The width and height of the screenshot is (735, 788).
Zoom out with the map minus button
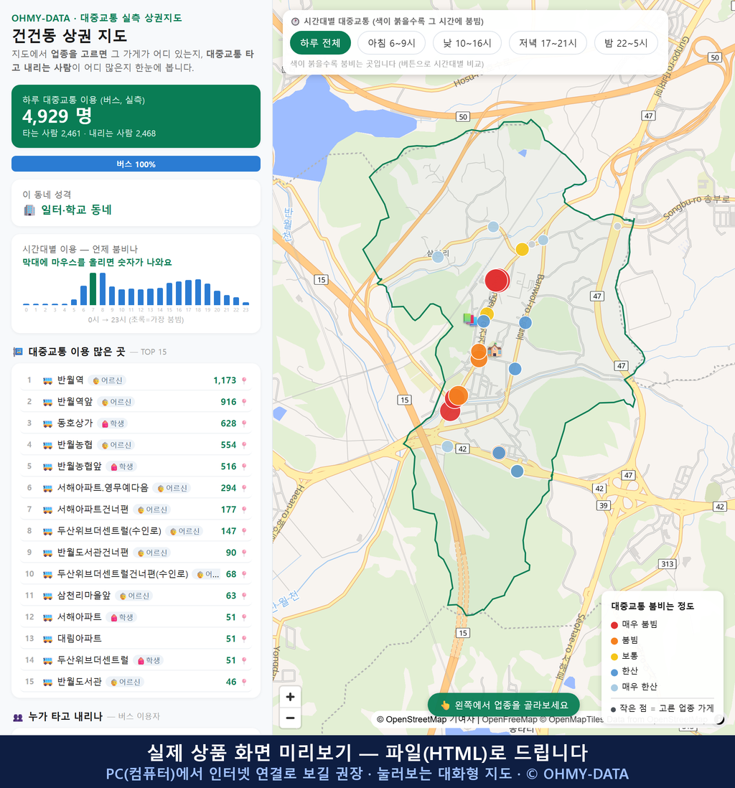[x=290, y=718]
